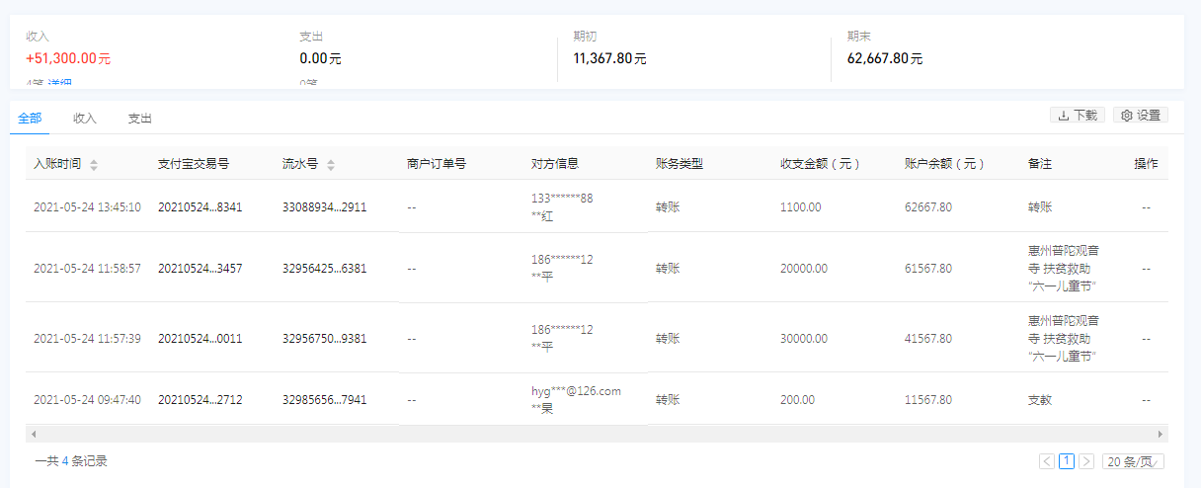
Task: Open the 20 条/页 page size dropdown
Action: 1133,461
